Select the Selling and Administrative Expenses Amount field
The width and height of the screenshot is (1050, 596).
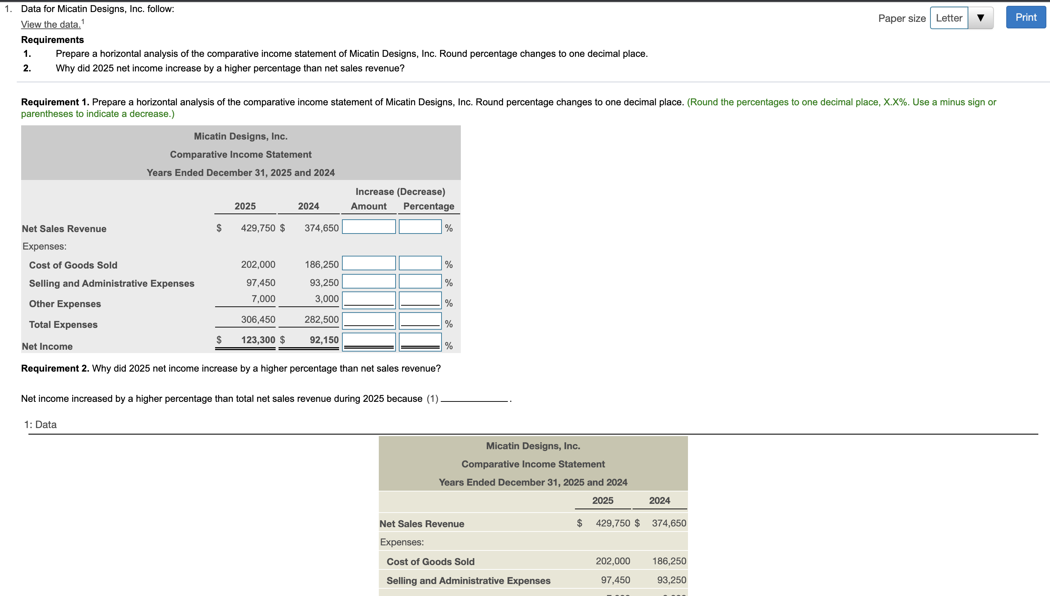368,281
